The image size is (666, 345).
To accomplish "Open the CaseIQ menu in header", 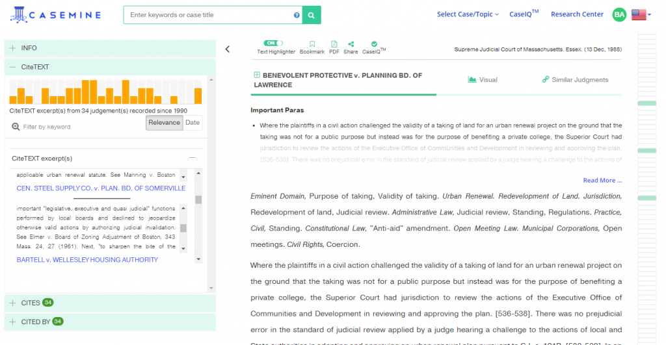I will (524, 14).
